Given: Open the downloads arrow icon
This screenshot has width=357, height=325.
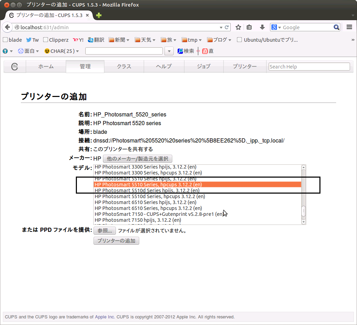Looking at the screenshot, I should click(262, 27).
